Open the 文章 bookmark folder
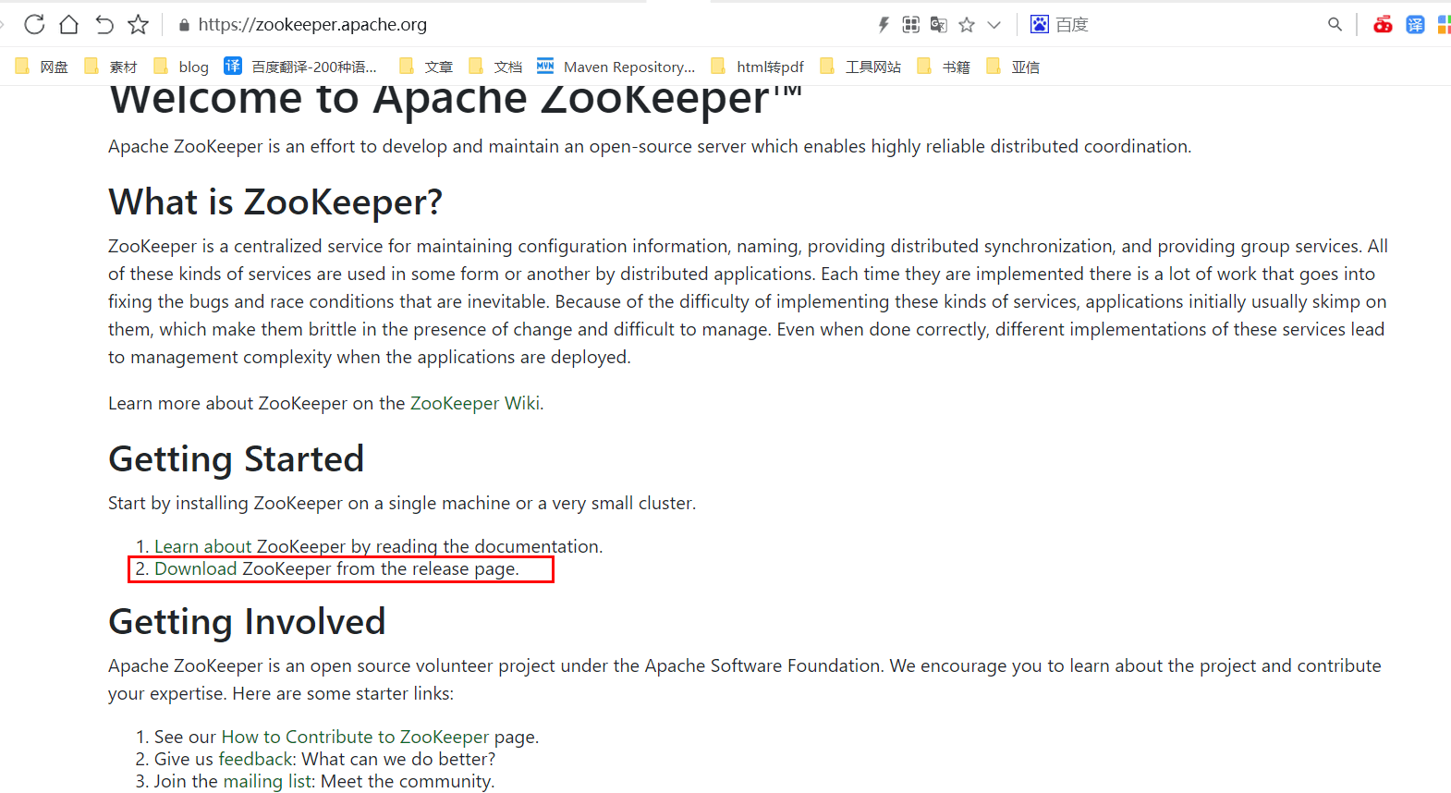The image size is (1451, 793). click(426, 67)
